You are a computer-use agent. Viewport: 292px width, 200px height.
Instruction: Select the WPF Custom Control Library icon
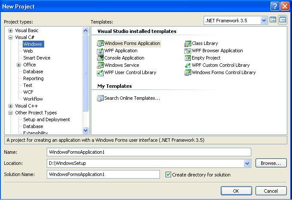(188, 65)
